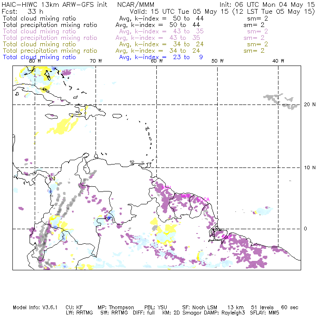Click the 'SYEJ' station marker on map
The height and width of the screenshot is (317, 317).
(166, 187)
